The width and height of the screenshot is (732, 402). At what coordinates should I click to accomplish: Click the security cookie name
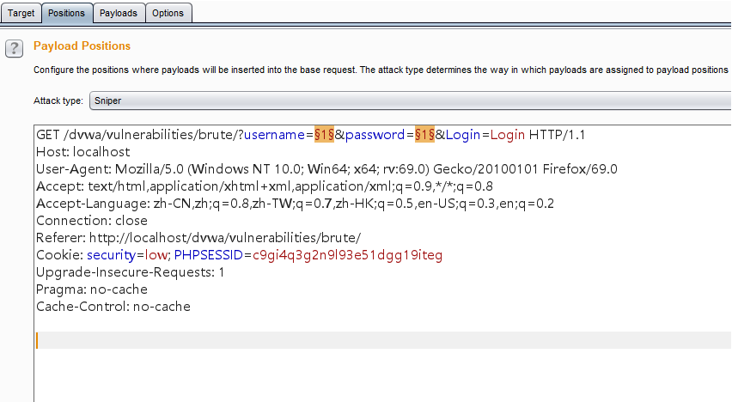tap(111, 255)
